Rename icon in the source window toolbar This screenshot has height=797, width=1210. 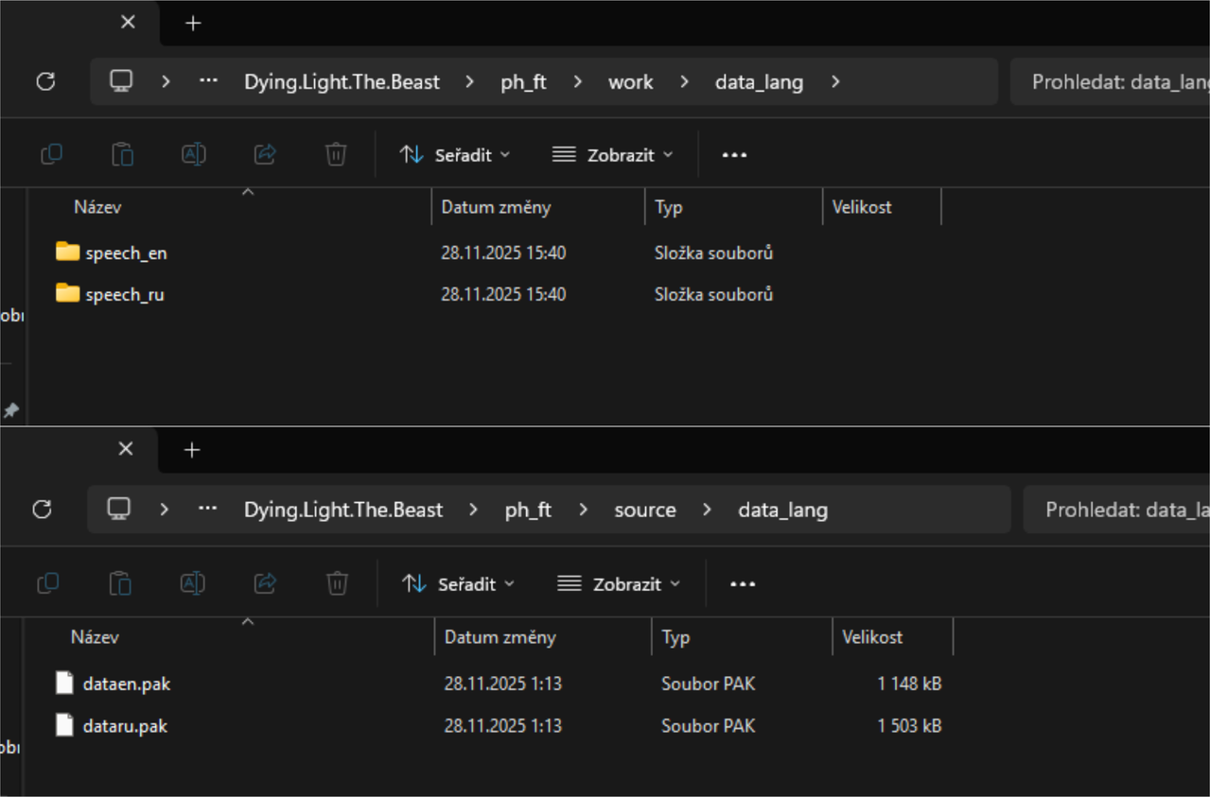pyautogui.click(x=193, y=583)
